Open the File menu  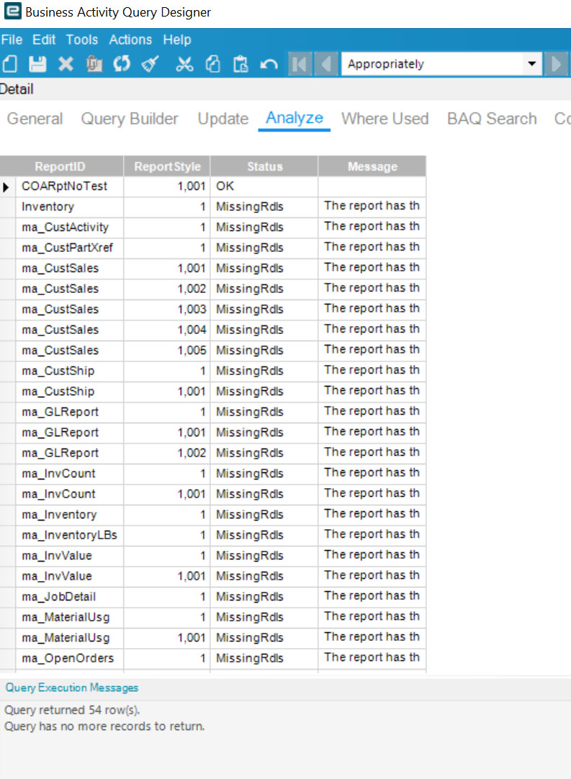[12, 40]
